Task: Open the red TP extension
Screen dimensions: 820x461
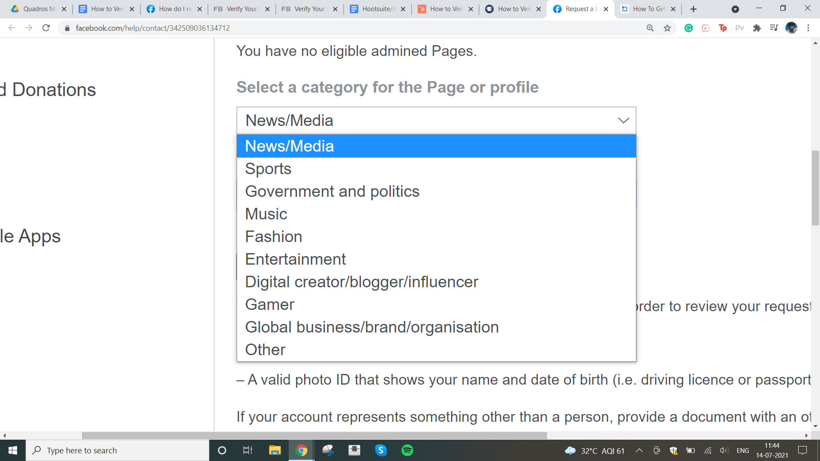Action: (x=723, y=28)
